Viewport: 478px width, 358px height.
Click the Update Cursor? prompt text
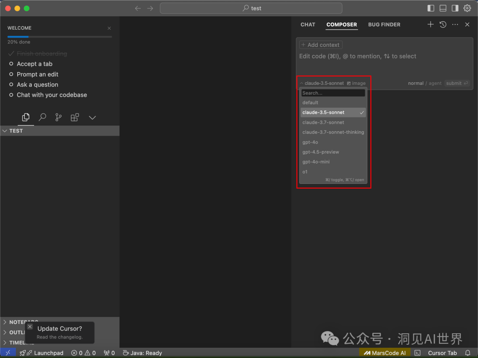(60, 328)
